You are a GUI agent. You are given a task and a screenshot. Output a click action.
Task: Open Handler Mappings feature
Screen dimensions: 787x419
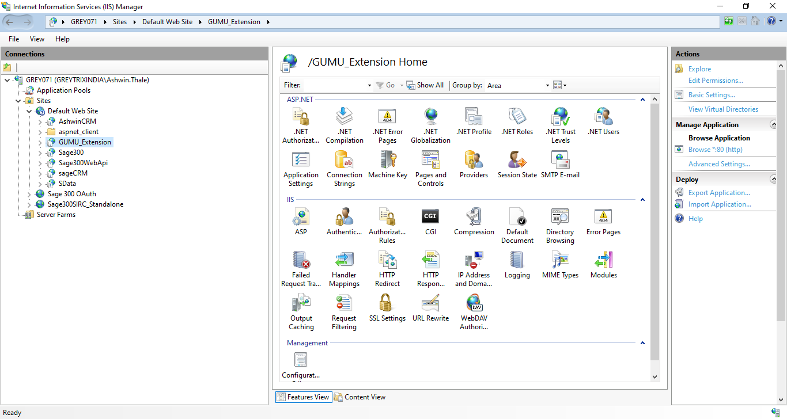tap(344, 269)
